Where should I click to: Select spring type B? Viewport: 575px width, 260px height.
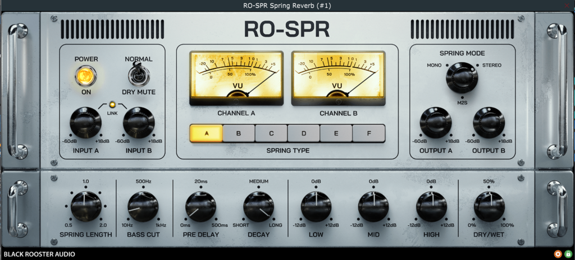(x=239, y=133)
